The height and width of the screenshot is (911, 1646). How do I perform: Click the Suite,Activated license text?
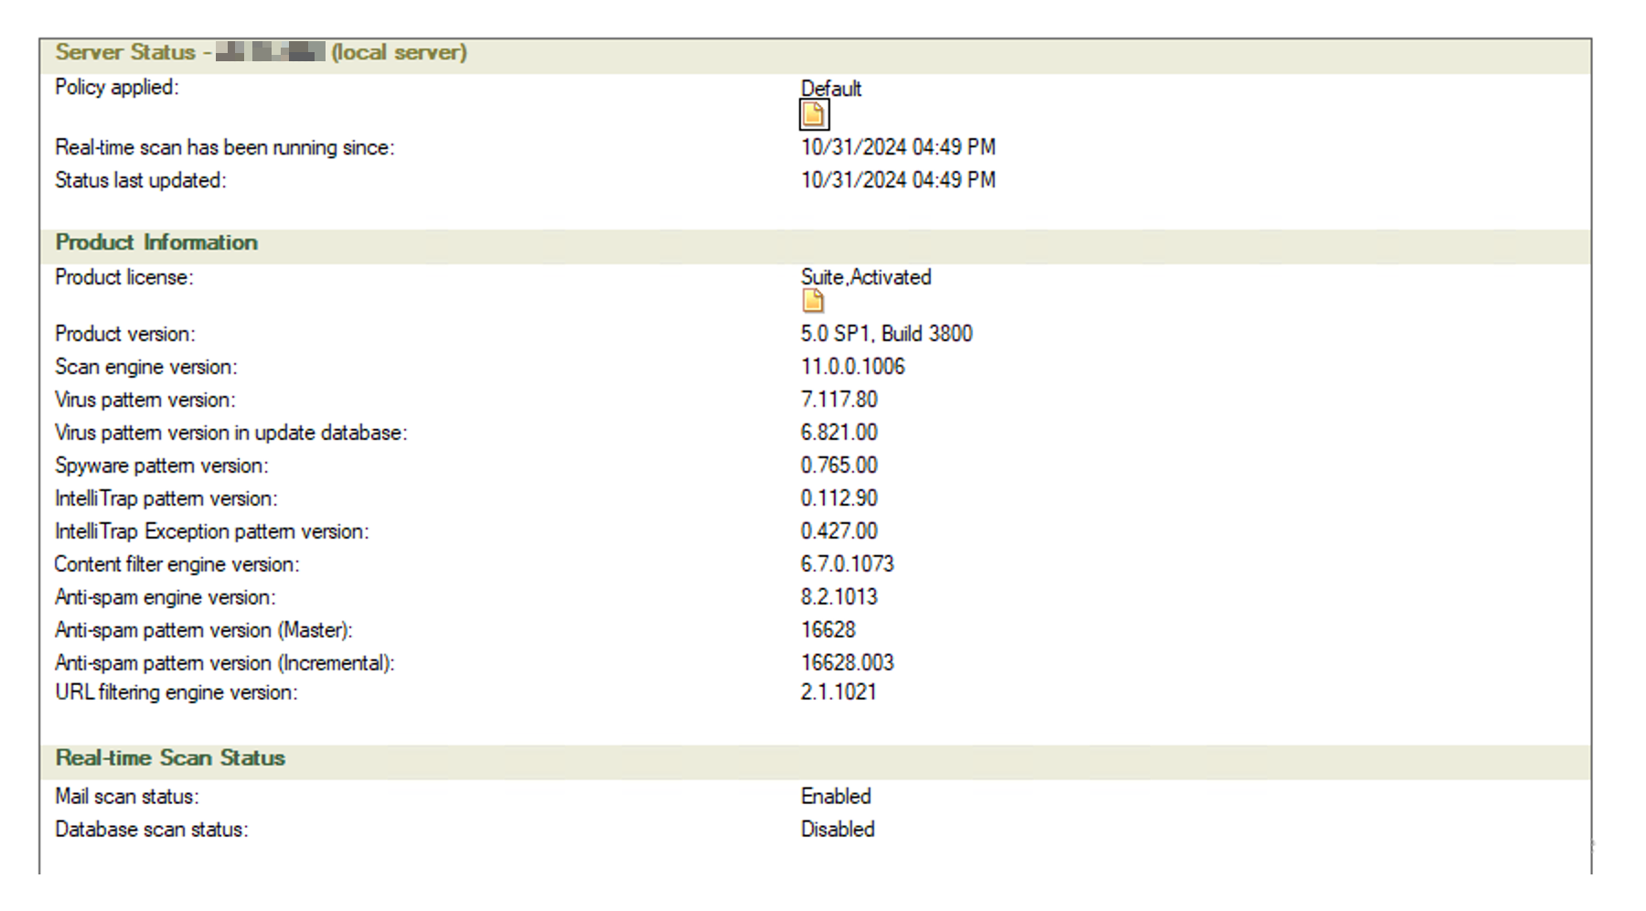pyautogui.click(x=865, y=277)
